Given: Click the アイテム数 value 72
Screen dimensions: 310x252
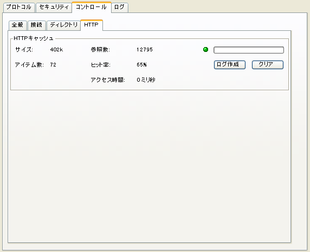Looking at the screenshot, I should click(x=53, y=65).
